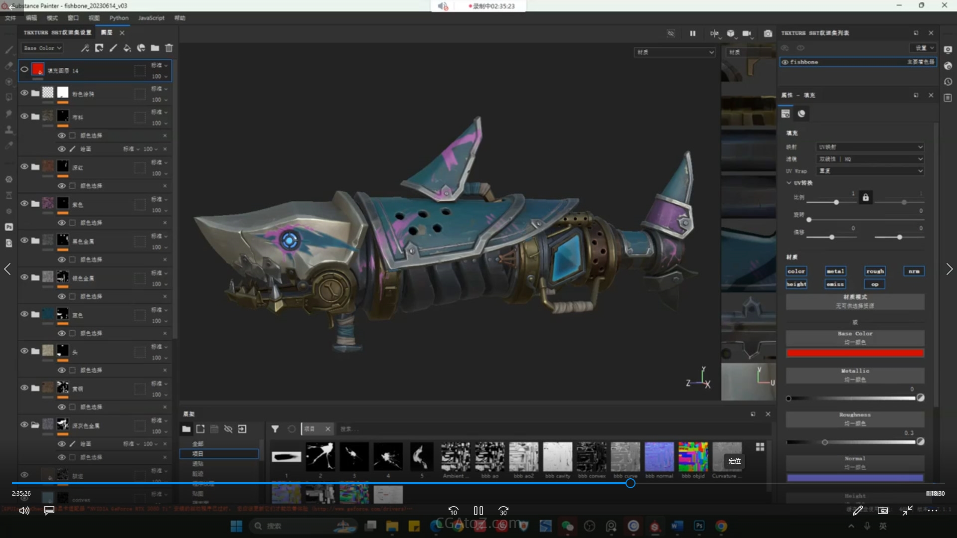Toggle visibility of 填充图层 14 layer
The width and height of the screenshot is (957, 538).
pyautogui.click(x=24, y=70)
